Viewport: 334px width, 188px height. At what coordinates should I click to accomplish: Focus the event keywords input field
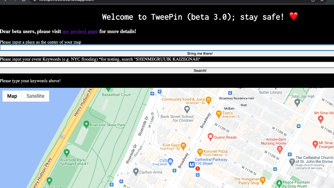[x=167, y=65]
